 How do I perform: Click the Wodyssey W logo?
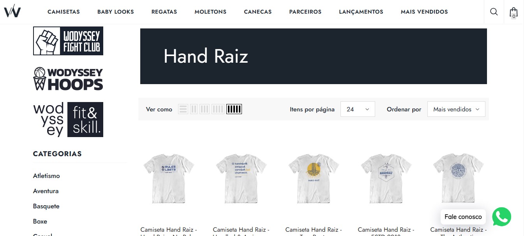point(12,11)
